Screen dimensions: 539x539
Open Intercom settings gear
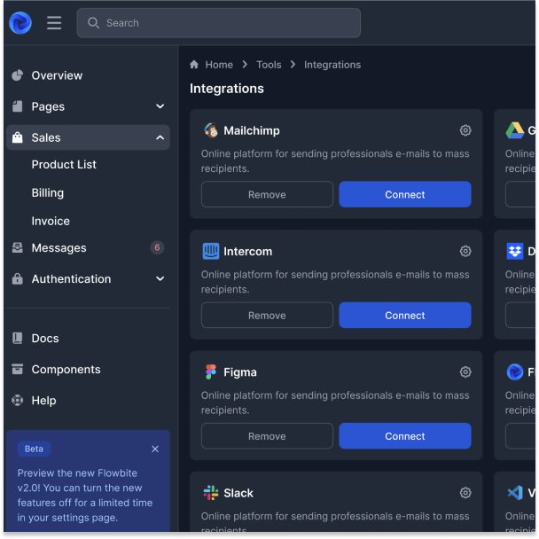[465, 251]
